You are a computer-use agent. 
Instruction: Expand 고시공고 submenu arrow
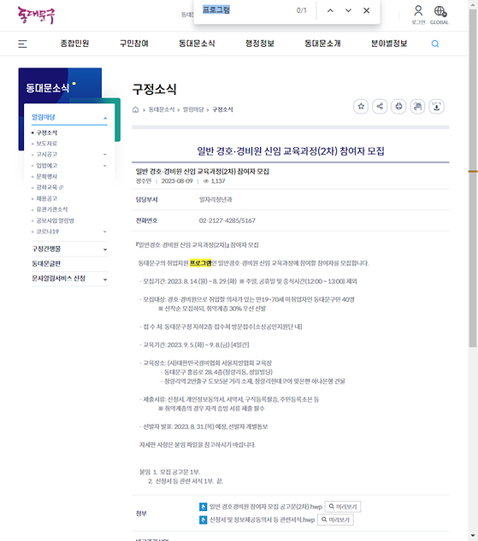[105, 155]
